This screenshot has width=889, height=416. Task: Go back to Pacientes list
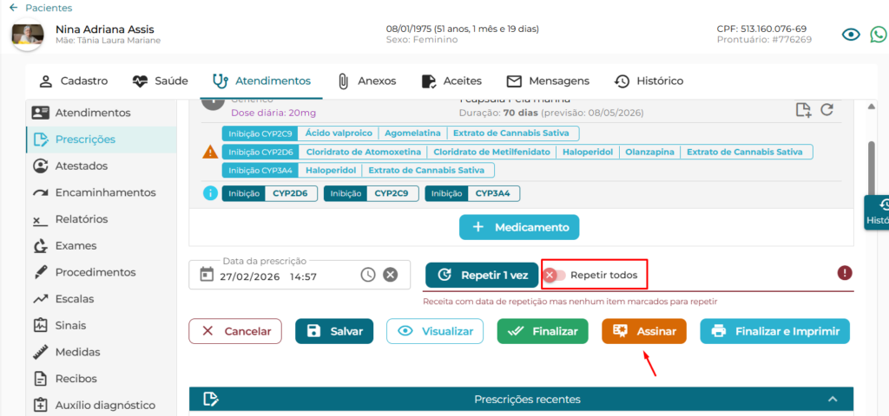pyautogui.click(x=41, y=8)
